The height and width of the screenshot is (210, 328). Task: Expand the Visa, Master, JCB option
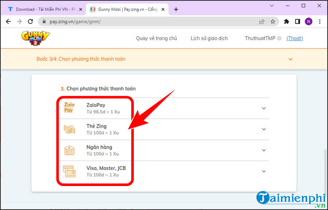pyautogui.click(x=264, y=171)
